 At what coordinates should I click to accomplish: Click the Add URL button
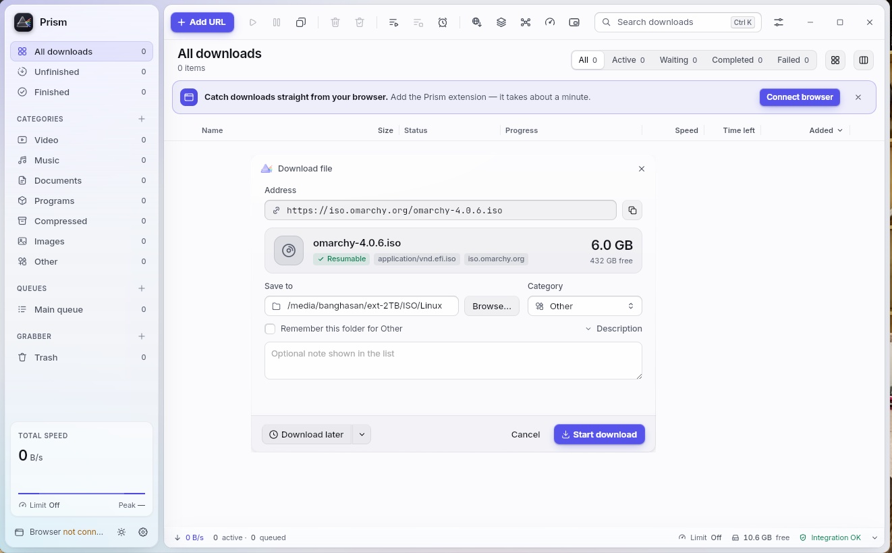click(202, 22)
